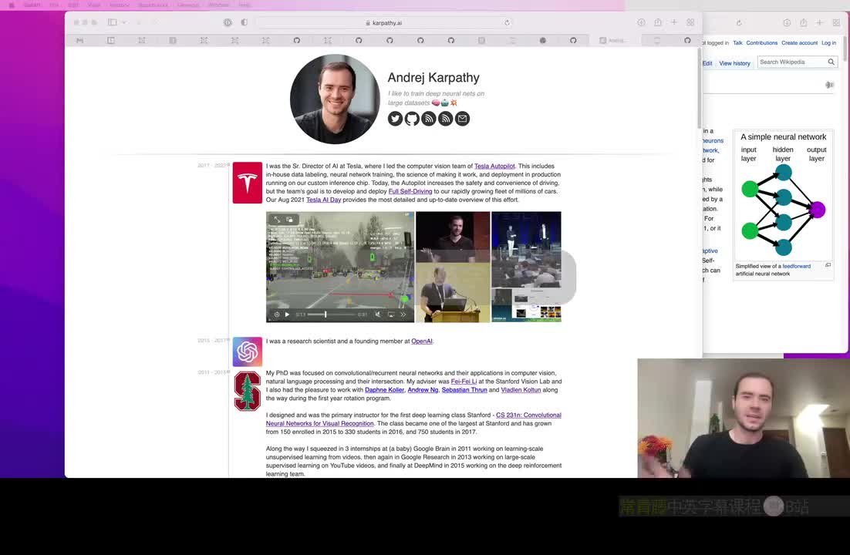Screen dimensions: 850x555
Task: Toggle picture-in-picture on the Autopilot video
Action: 289,220
